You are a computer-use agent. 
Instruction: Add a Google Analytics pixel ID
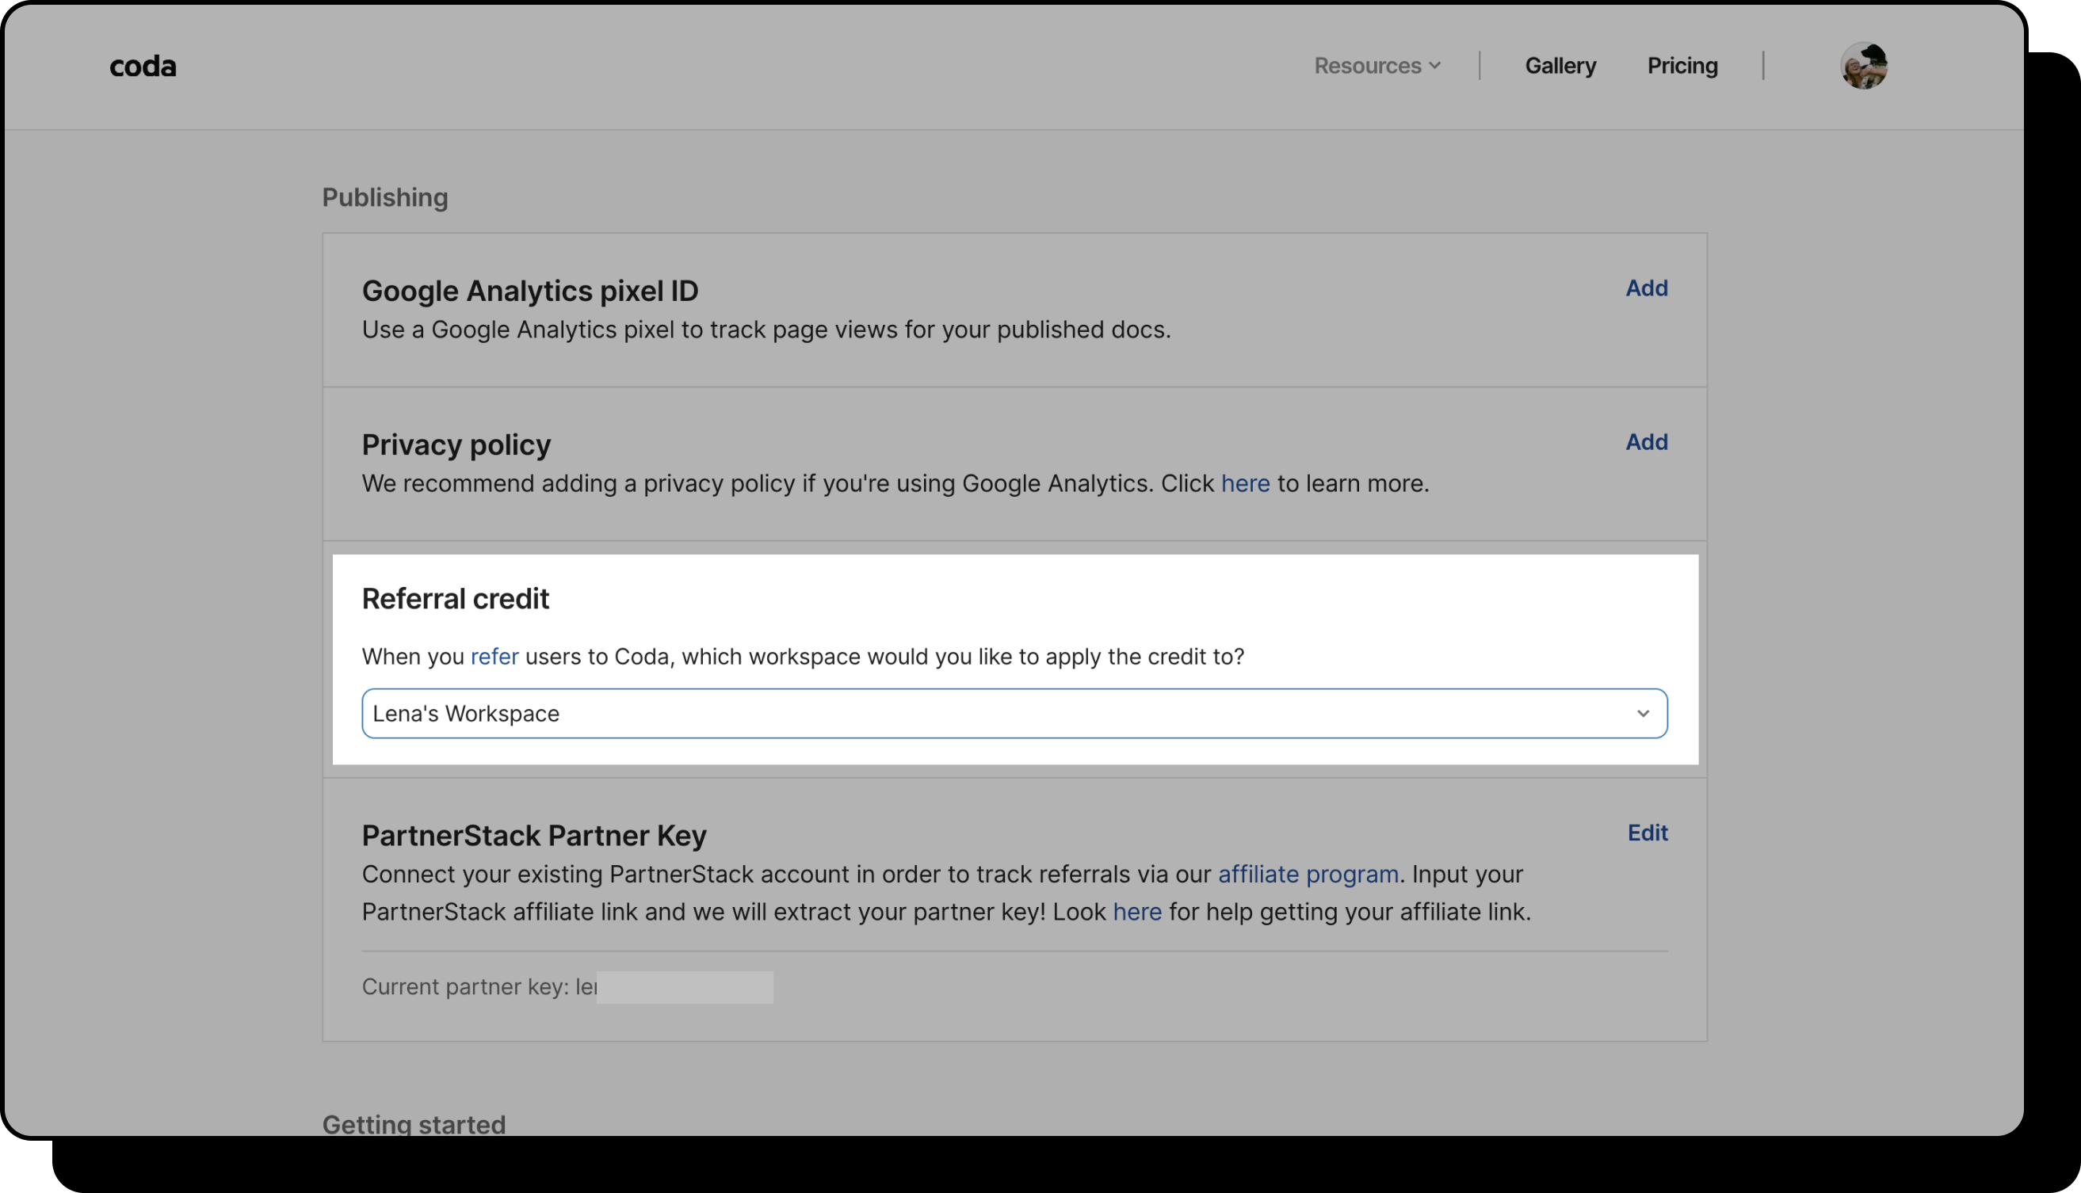point(1646,288)
